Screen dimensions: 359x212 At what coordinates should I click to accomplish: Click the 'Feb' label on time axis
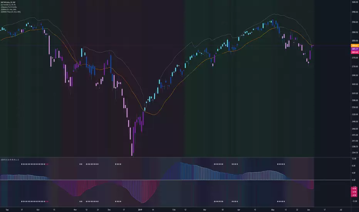pos(174,210)
